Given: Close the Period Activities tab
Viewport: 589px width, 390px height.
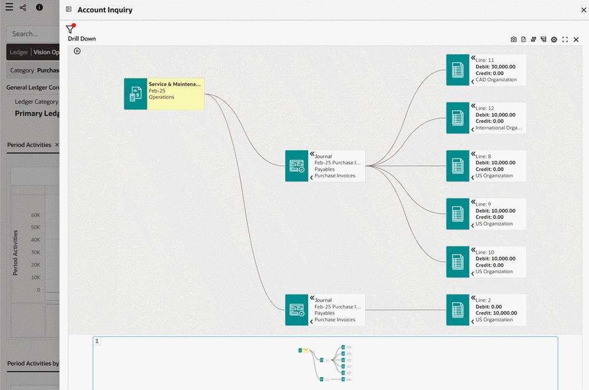Looking at the screenshot, I should [57, 145].
